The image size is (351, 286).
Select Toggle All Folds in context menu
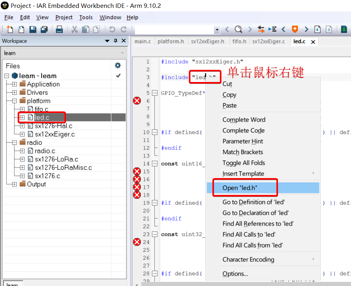[243, 163]
